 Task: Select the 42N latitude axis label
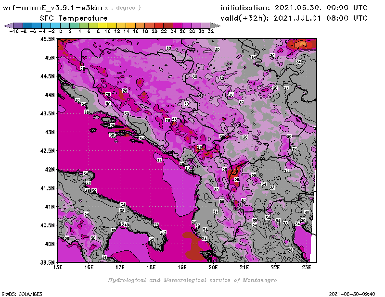[x=50, y=170]
